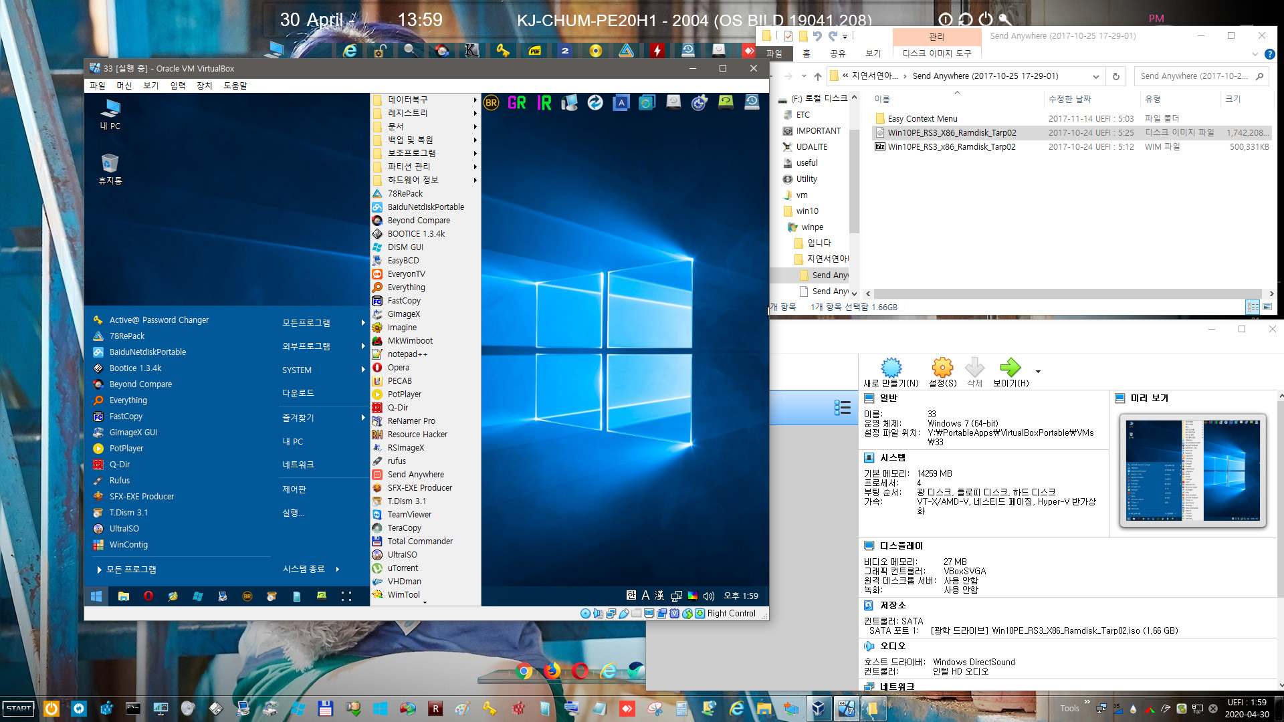This screenshot has height=722, width=1284.
Task: Expand the SYSTEM submenu in start menu
Action: pos(323,370)
